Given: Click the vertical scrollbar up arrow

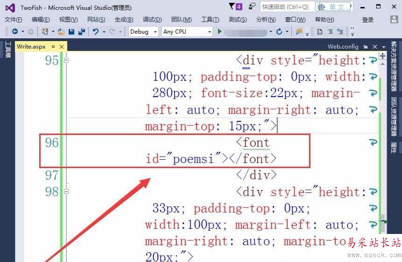Looking at the screenshot, I should pos(382,64).
